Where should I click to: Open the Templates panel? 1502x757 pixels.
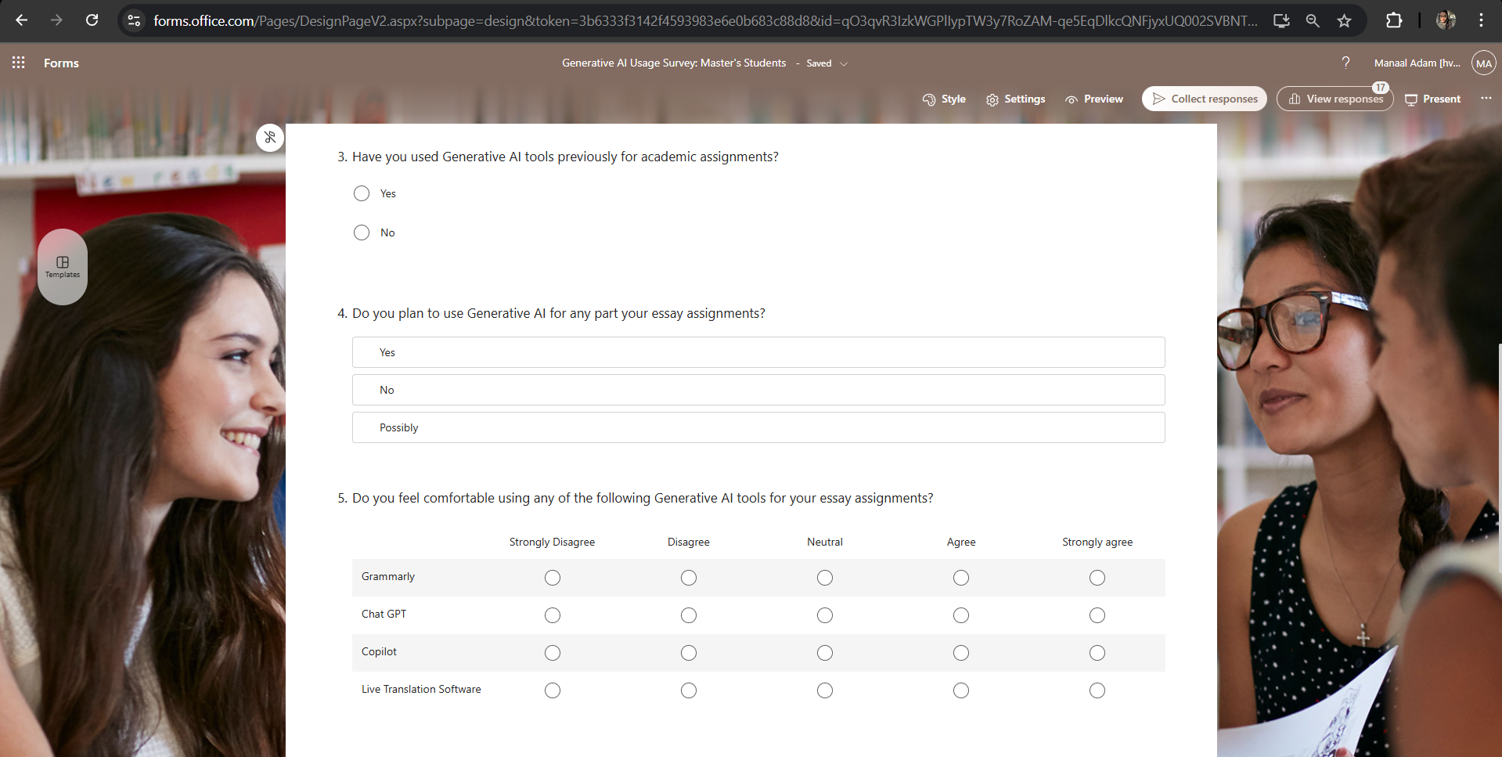click(x=62, y=266)
